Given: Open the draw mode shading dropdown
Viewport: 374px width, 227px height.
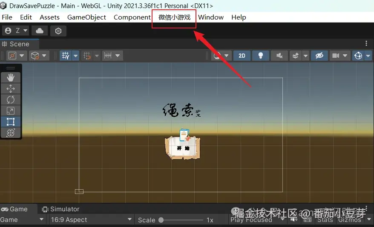Looking at the screenshot, I should click(221, 56).
